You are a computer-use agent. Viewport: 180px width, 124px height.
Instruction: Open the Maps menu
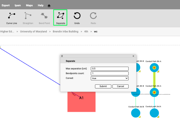point(29,5)
